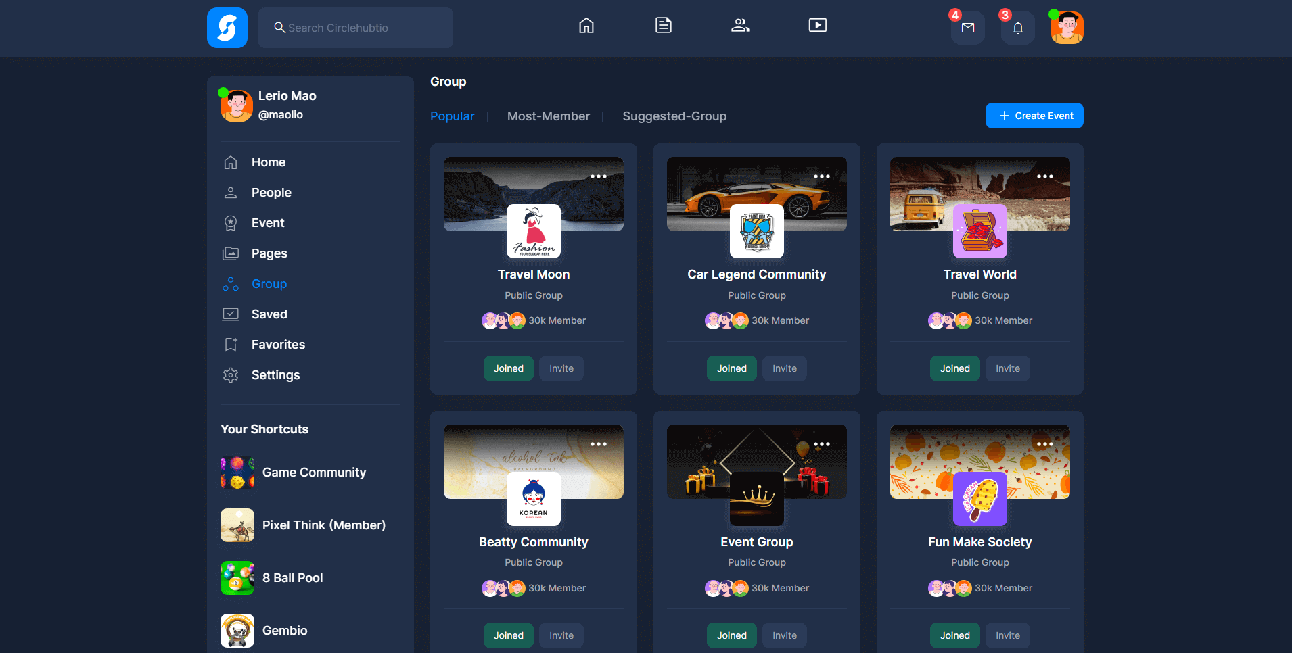
Task: Click the search magnifier icon
Action: click(x=279, y=28)
